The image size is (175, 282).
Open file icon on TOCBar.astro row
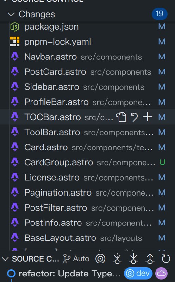[x=121, y=117]
